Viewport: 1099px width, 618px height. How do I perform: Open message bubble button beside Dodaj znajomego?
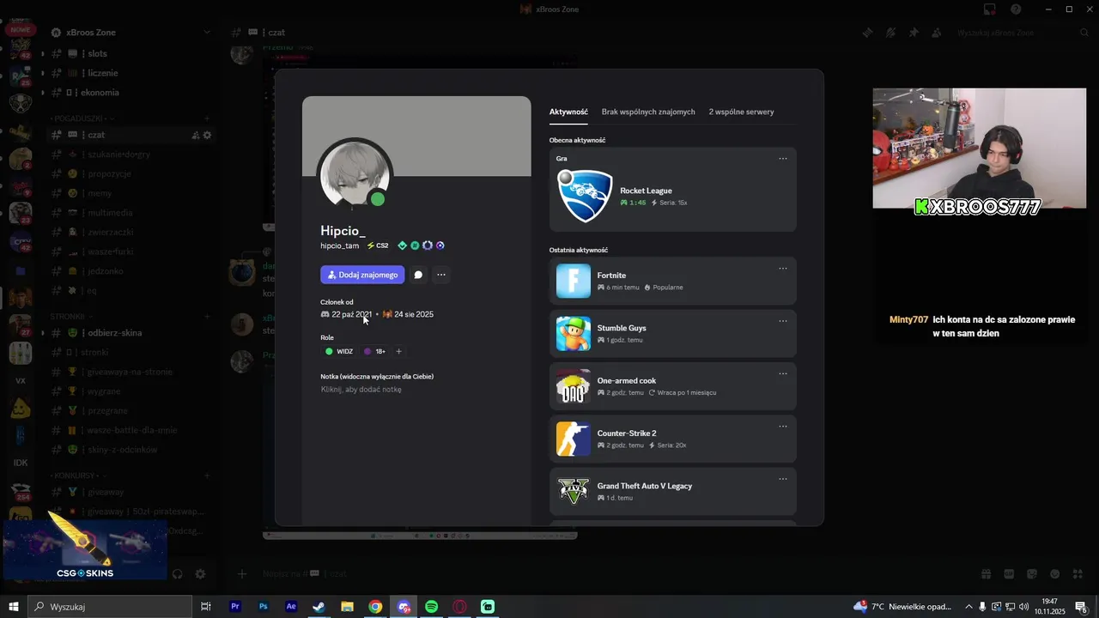tap(418, 275)
